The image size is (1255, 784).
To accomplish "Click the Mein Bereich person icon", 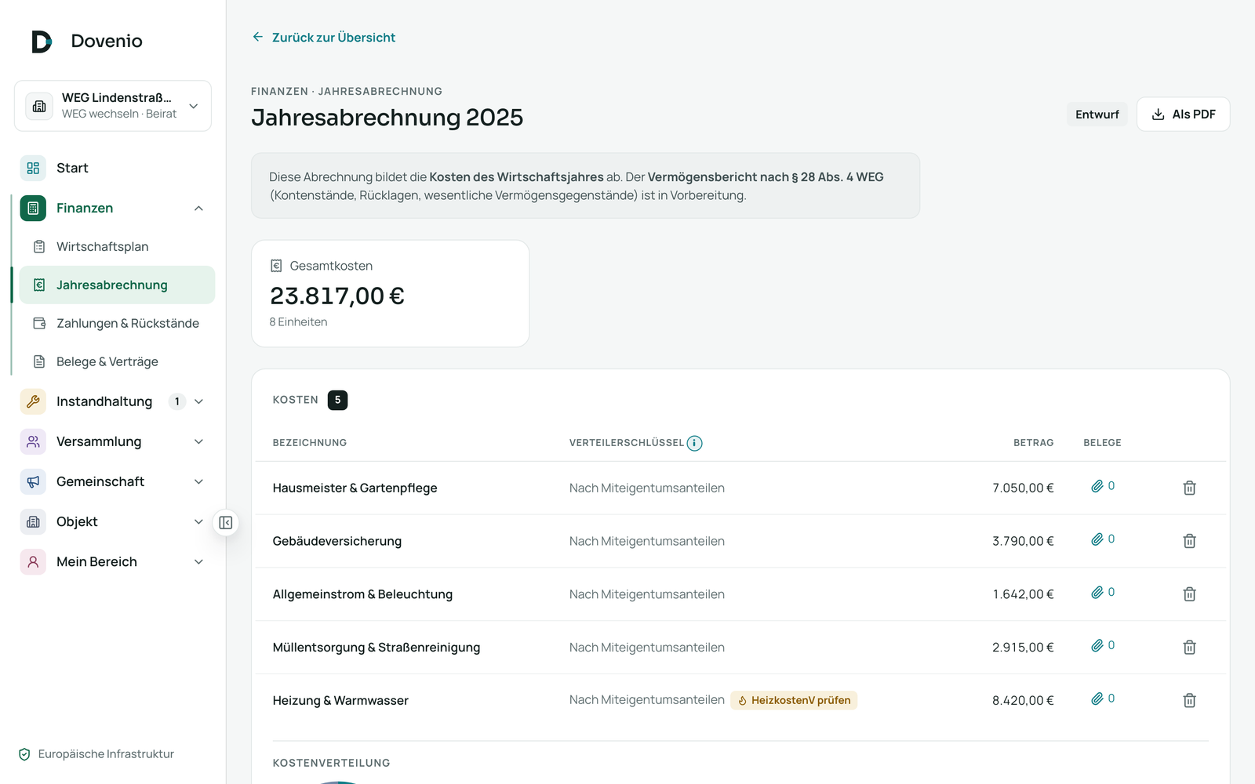I will (x=33, y=561).
